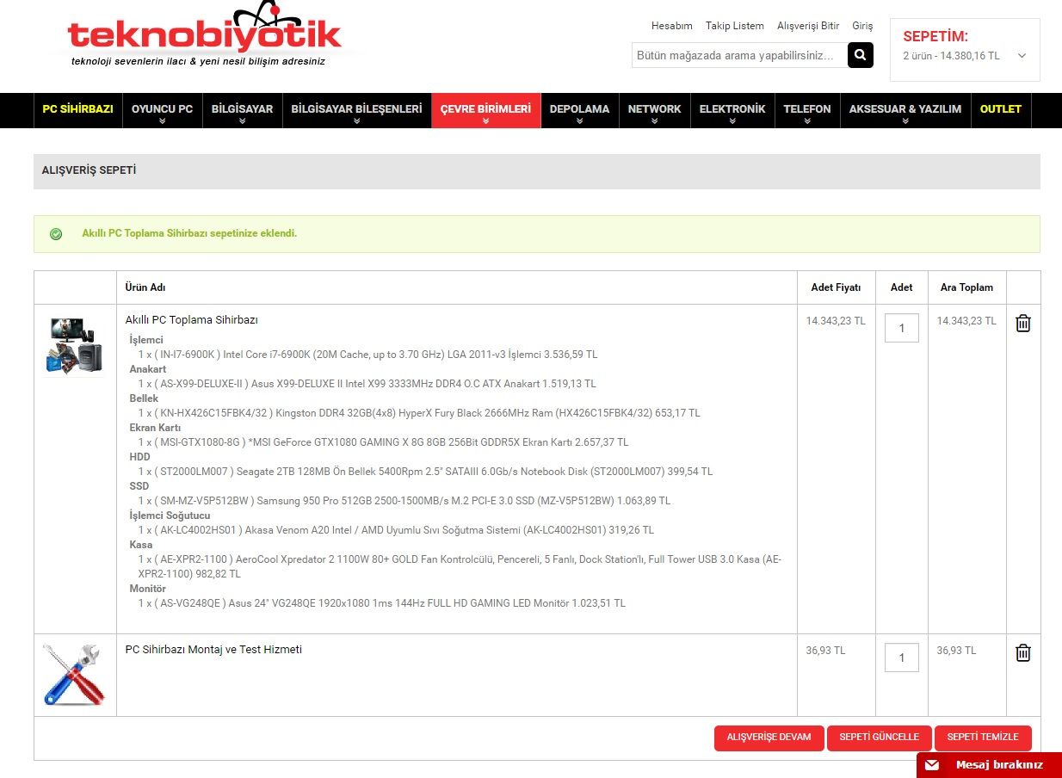The image size is (1062, 778).
Task: Expand the Elektronik menu
Action: point(732,110)
